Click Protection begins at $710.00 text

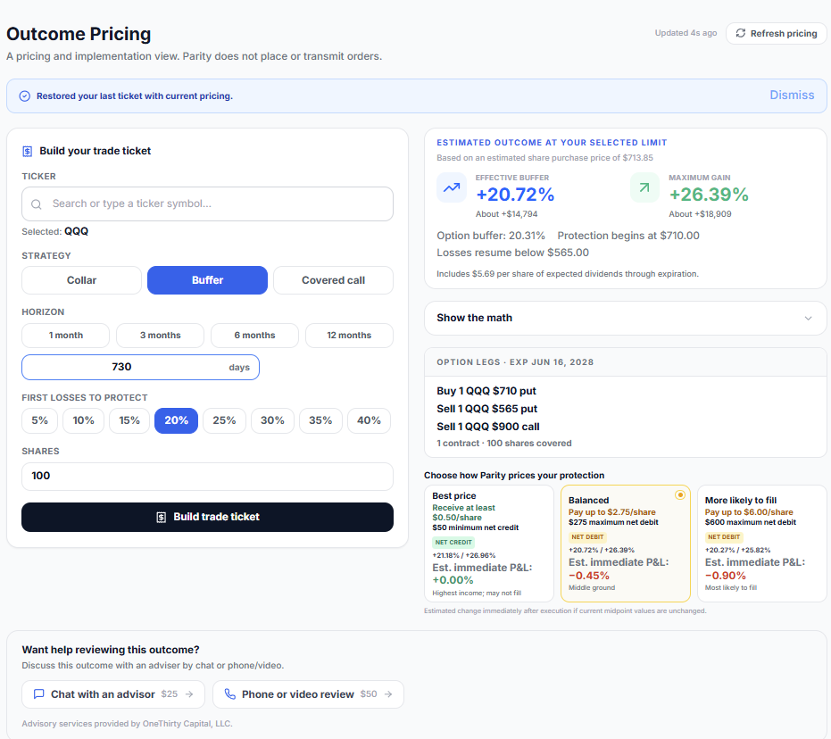pyautogui.click(x=628, y=236)
